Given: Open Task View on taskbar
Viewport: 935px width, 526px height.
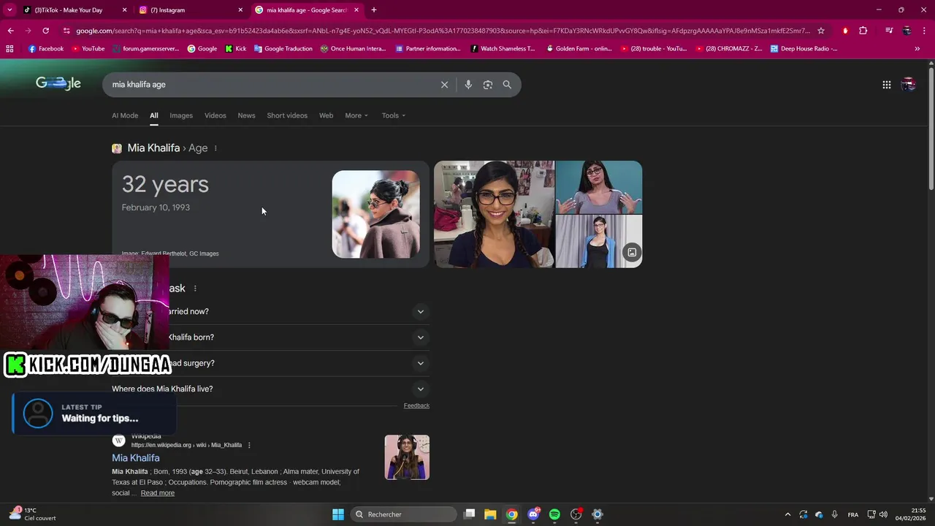Looking at the screenshot, I should tap(470, 514).
